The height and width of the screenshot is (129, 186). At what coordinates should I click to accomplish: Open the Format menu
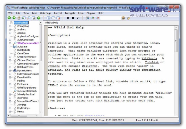pyautogui.click(x=58, y=13)
